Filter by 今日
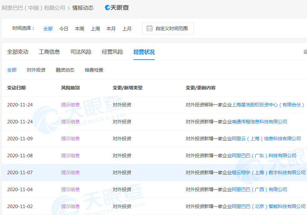307x215 pixels. coord(64,29)
